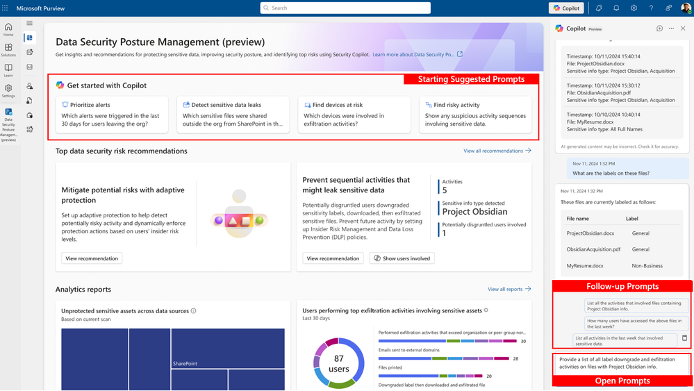This screenshot has height=391, width=694.
Task: Click View recommendation for adaptive protection
Action: tap(92, 258)
